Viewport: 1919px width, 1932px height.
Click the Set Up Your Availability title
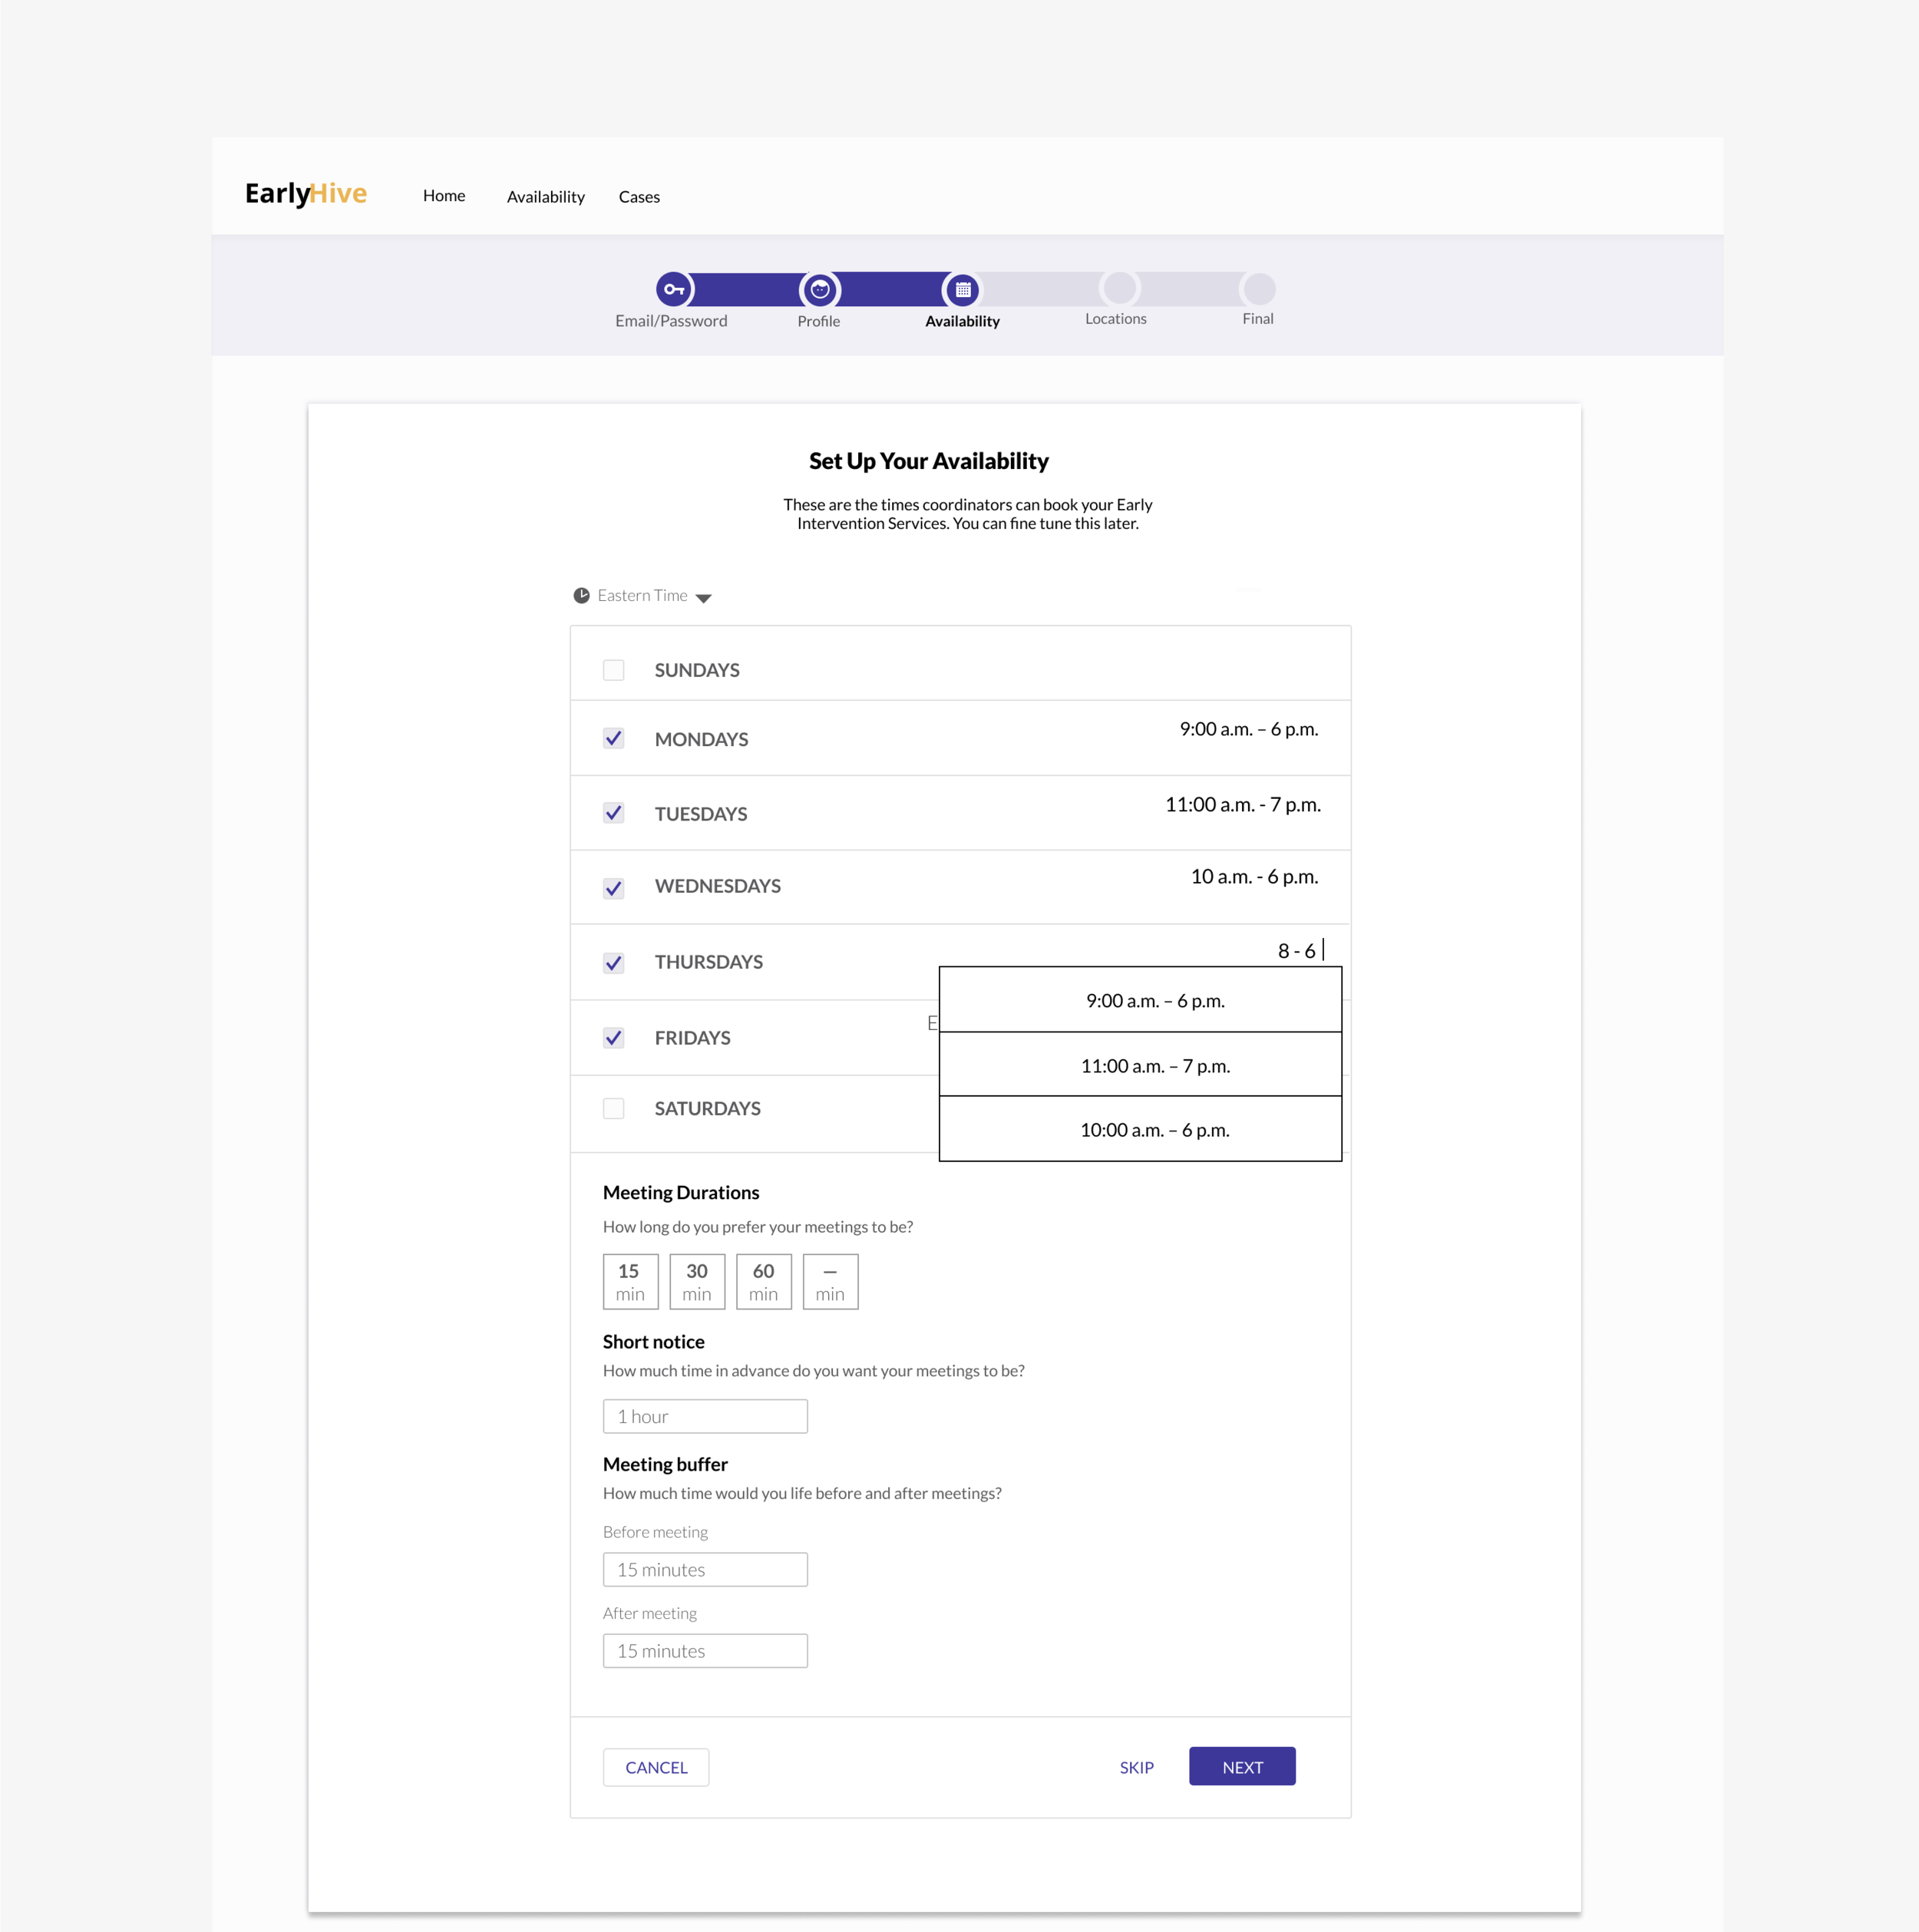point(929,461)
